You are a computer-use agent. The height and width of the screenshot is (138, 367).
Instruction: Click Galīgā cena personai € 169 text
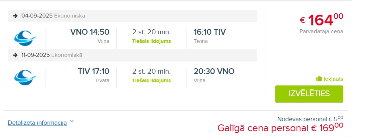coord(280,128)
